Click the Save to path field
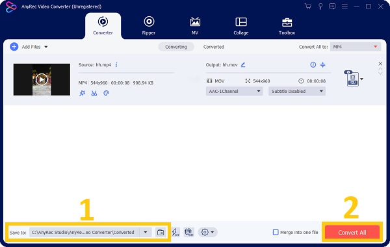 tap(84, 232)
